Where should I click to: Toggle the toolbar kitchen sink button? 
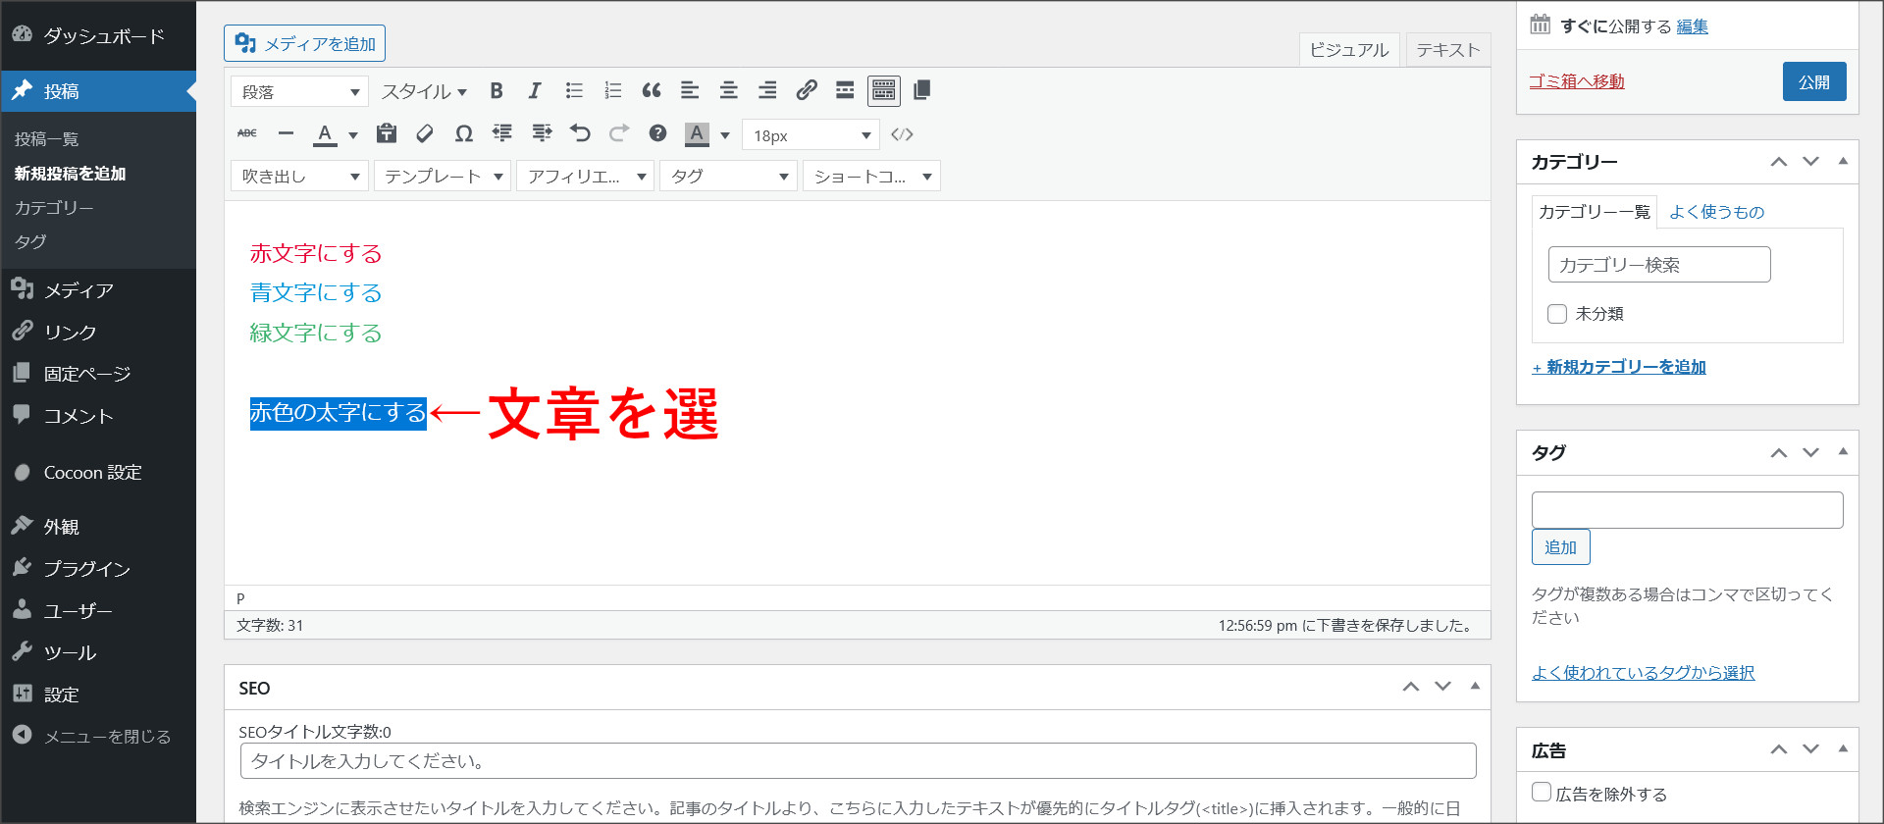(884, 91)
